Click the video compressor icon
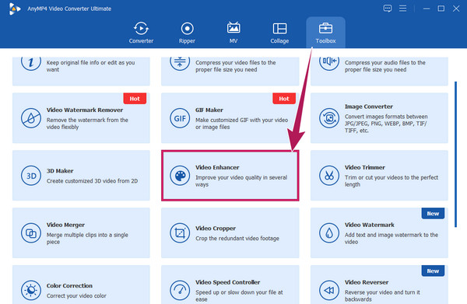Viewport: 467px width, 304px height. click(180, 63)
